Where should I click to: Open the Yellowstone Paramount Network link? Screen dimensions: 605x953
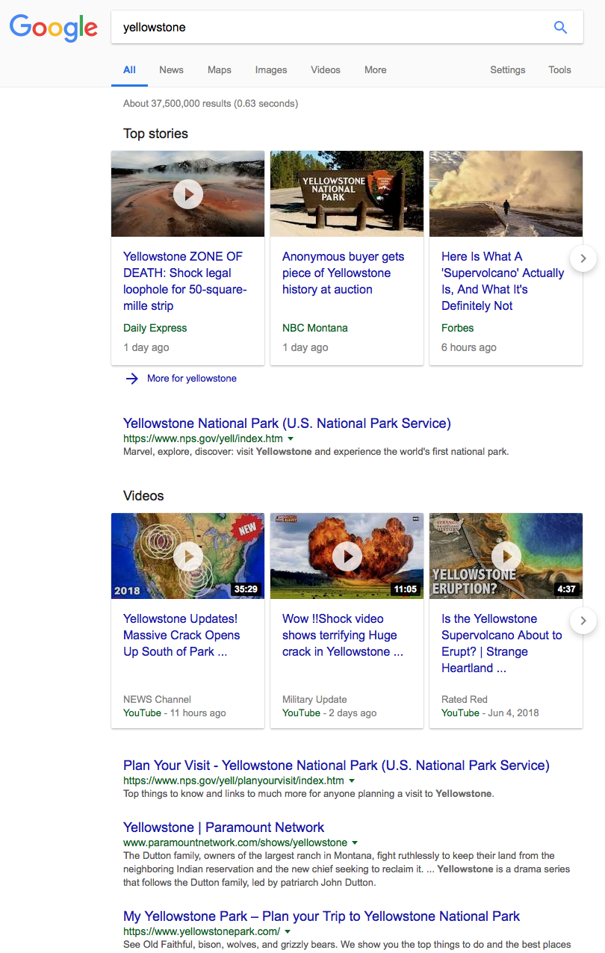[x=223, y=828]
